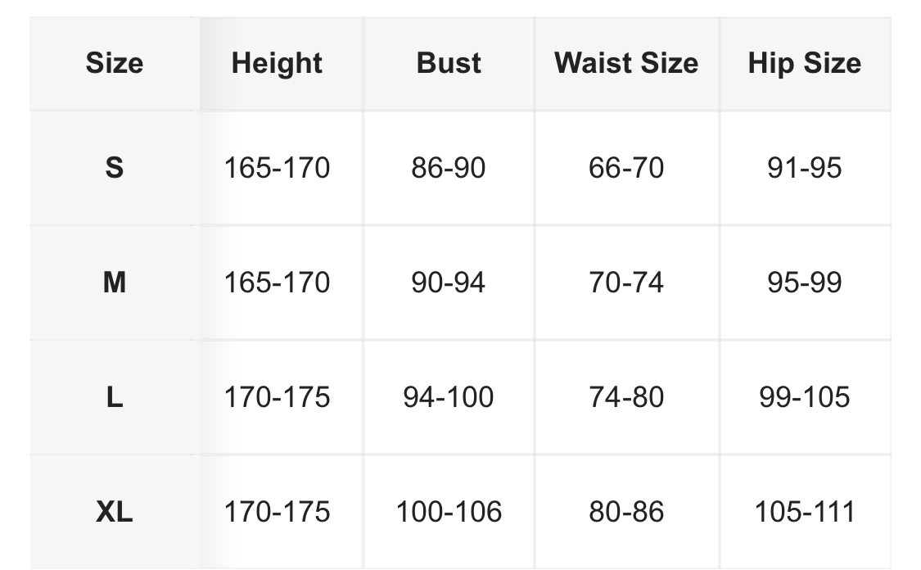The image size is (921, 570).
Task: Select the 99-105 hip size cell
Action: tap(804, 397)
